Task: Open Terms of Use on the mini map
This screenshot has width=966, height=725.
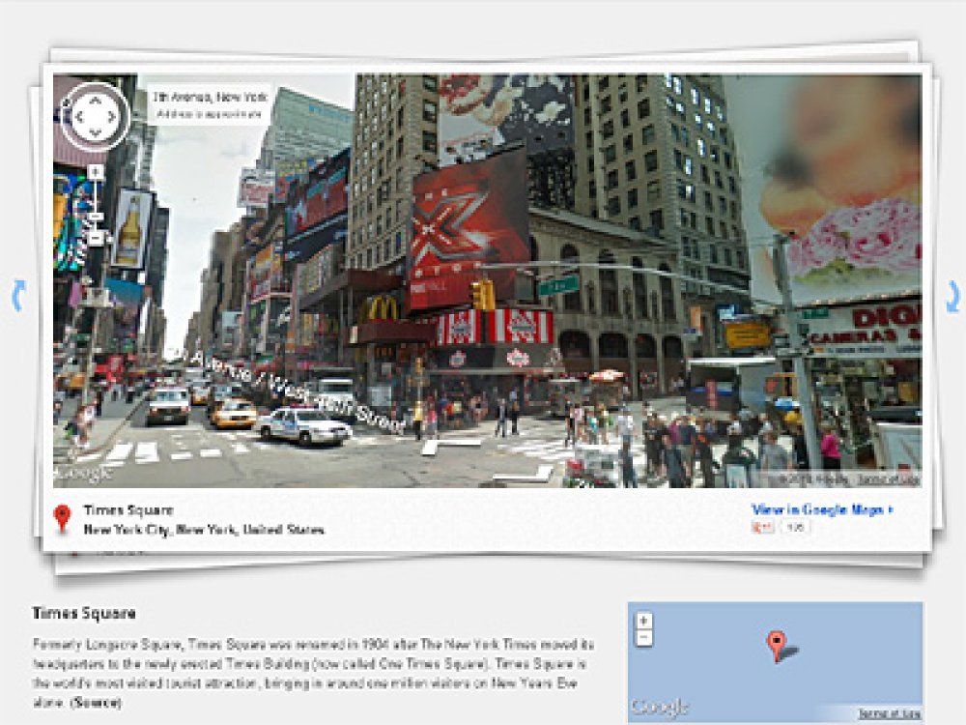Action: [887, 714]
